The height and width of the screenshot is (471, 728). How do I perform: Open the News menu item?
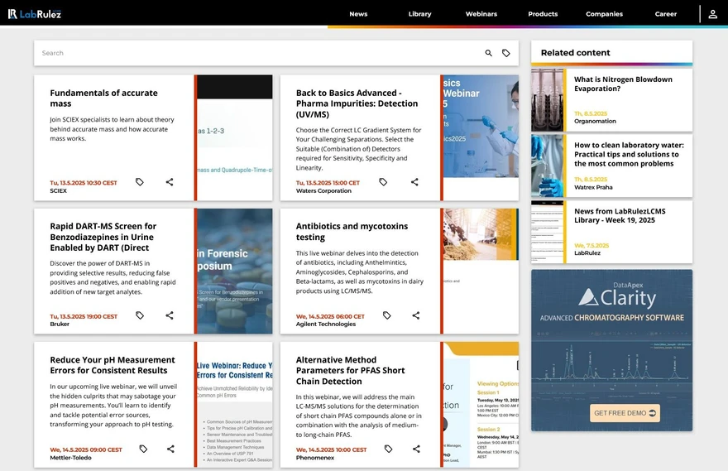(358, 14)
